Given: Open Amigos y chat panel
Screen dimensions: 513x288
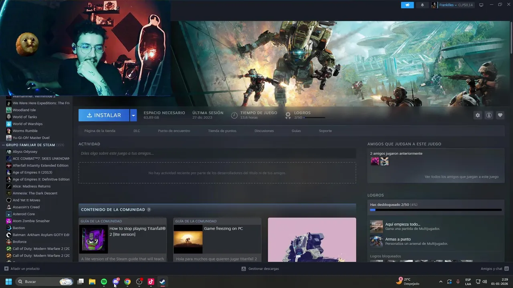Looking at the screenshot, I should 495,269.
